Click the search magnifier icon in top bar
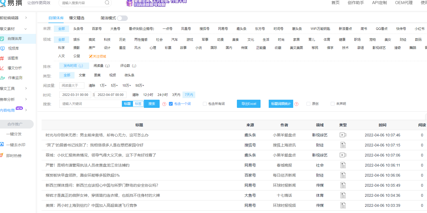Viewport: 427px width, 213px height. click(x=107, y=3)
